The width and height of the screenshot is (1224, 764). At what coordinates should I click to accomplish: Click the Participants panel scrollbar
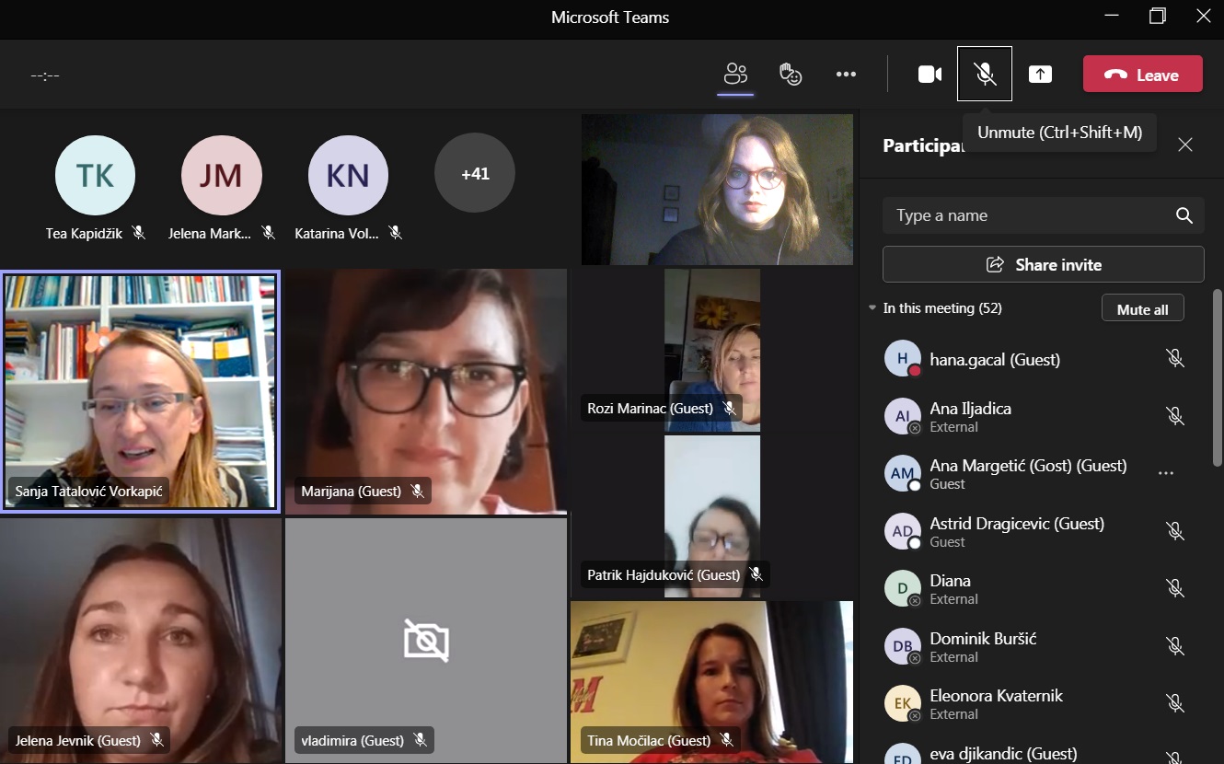click(x=1217, y=377)
